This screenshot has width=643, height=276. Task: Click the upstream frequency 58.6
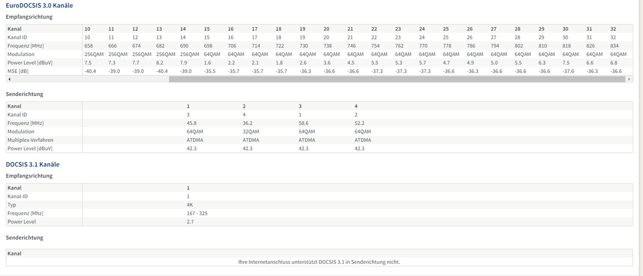303,123
